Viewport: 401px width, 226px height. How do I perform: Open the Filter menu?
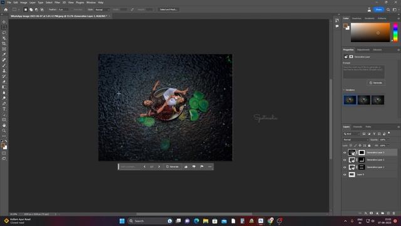click(x=57, y=3)
